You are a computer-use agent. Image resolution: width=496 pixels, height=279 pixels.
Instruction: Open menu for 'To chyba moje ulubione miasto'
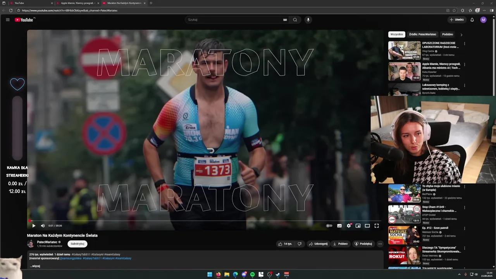point(464,186)
